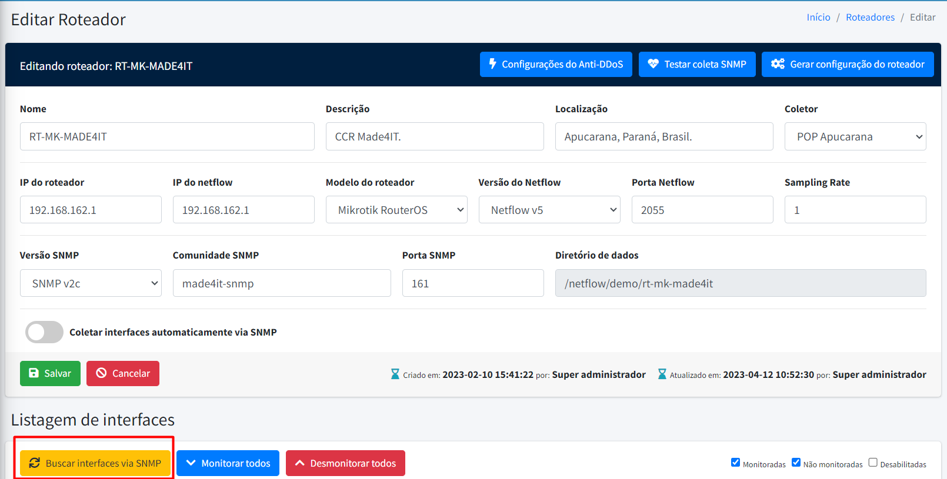Click the Cancelar button
The height and width of the screenshot is (479, 947).
[x=123, y=373]
